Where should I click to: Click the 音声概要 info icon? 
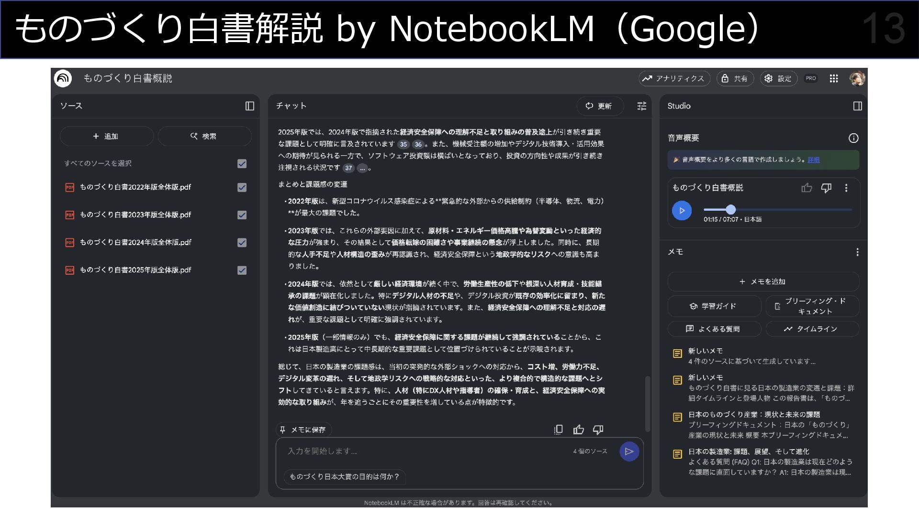coord(853,138)
